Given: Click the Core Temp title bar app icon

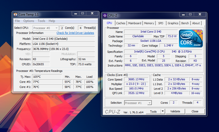Looking at the screenshot, I should click(x=15, y=15).
